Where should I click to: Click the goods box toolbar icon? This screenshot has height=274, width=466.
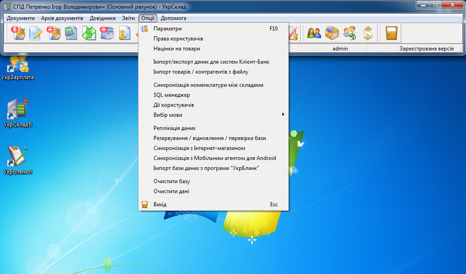tap(332, 33)
